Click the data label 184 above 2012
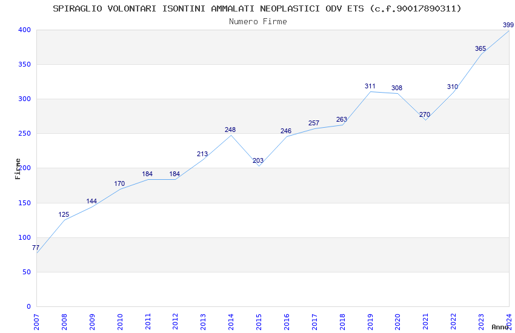 (174, 174)
